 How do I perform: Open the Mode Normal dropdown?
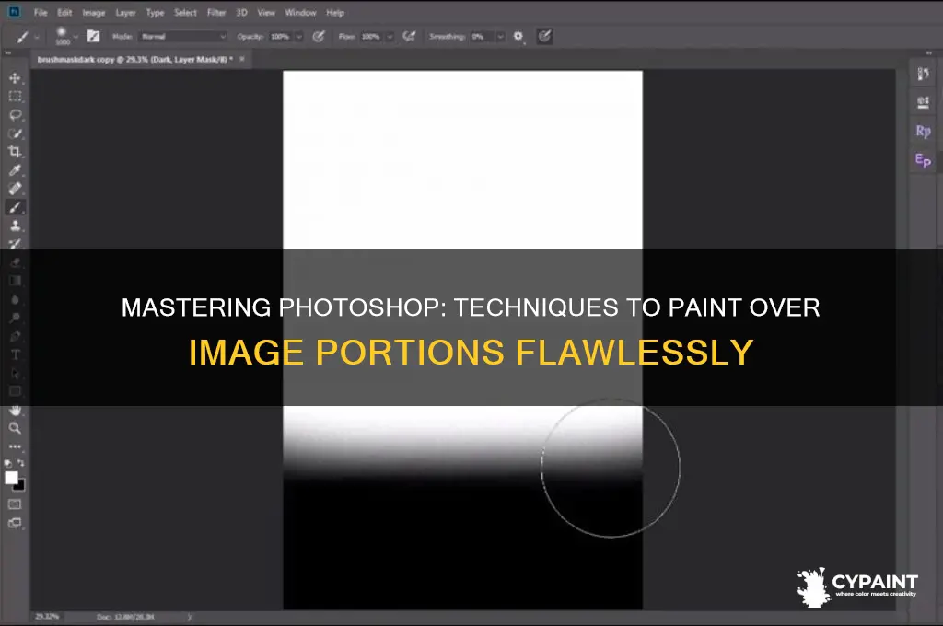183,37
